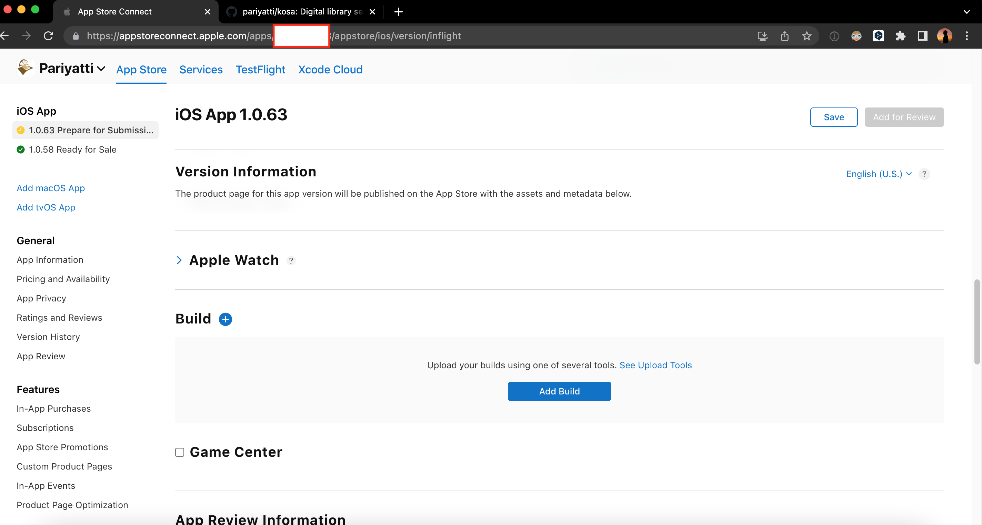This screenshot has height=525, width=982.
Task: Open App Review in sidebar
Action: point(41,356)
